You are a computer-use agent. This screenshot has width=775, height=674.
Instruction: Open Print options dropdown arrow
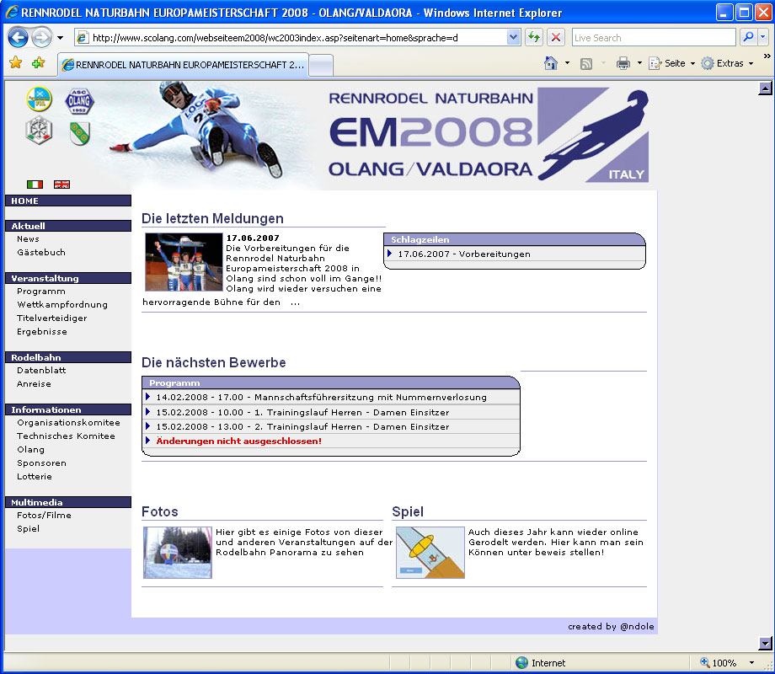pos(639,63)
